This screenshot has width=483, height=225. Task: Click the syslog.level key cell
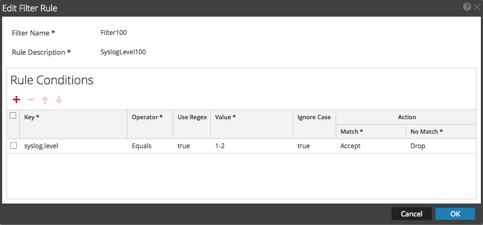click(41, 146)
